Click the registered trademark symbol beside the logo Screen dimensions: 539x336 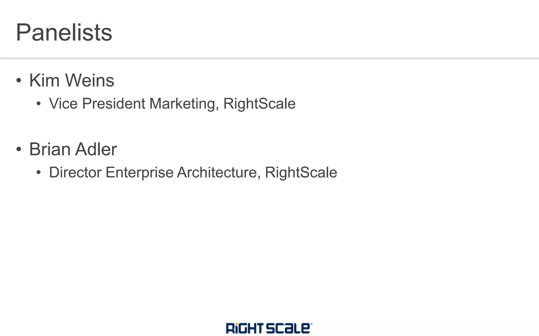click(312, 324)
